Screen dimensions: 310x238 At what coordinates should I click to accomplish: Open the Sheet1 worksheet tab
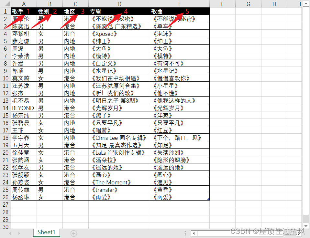[47, 232]
